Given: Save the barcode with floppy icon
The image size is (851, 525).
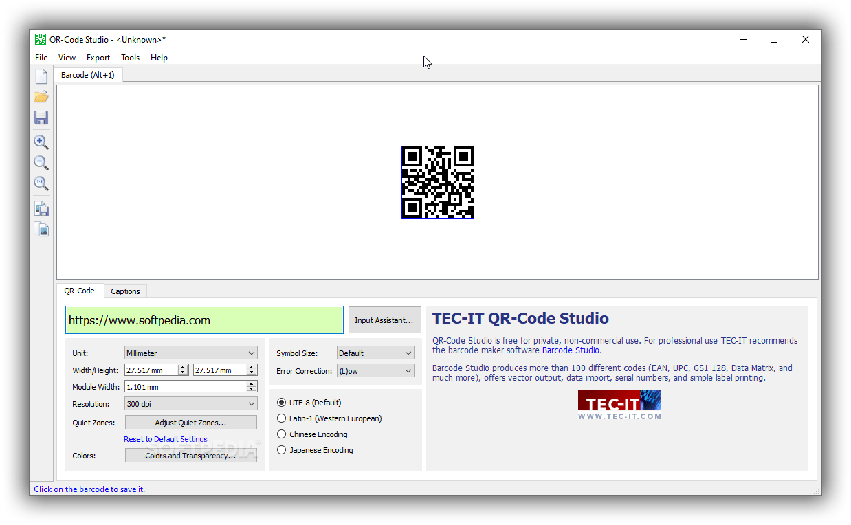Looking at the screenshot, I should click(41, 118).
